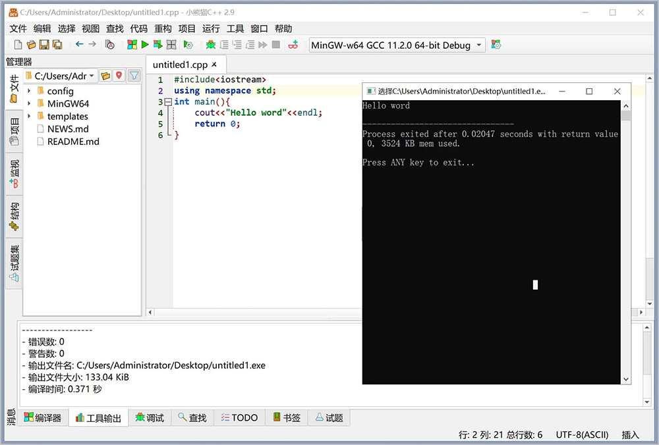Click the green Run program icon
Screen dimensions: 659x445
[145, 45]
